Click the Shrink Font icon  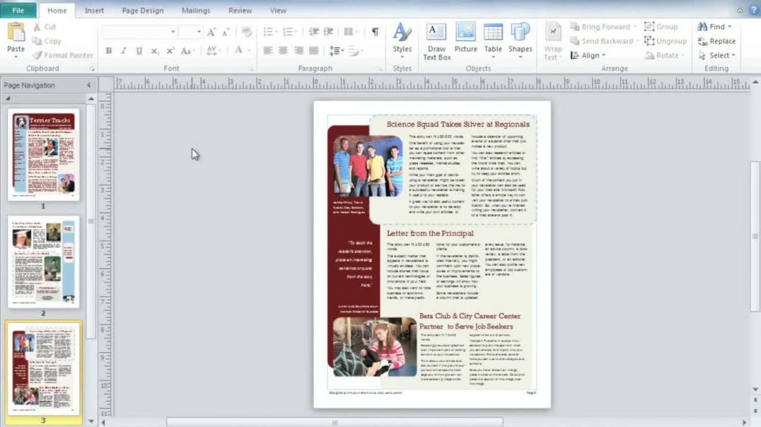click(x=226, y=32)
